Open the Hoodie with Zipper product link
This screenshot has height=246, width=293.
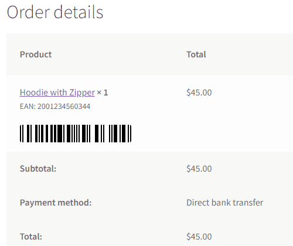coord(57,93)
